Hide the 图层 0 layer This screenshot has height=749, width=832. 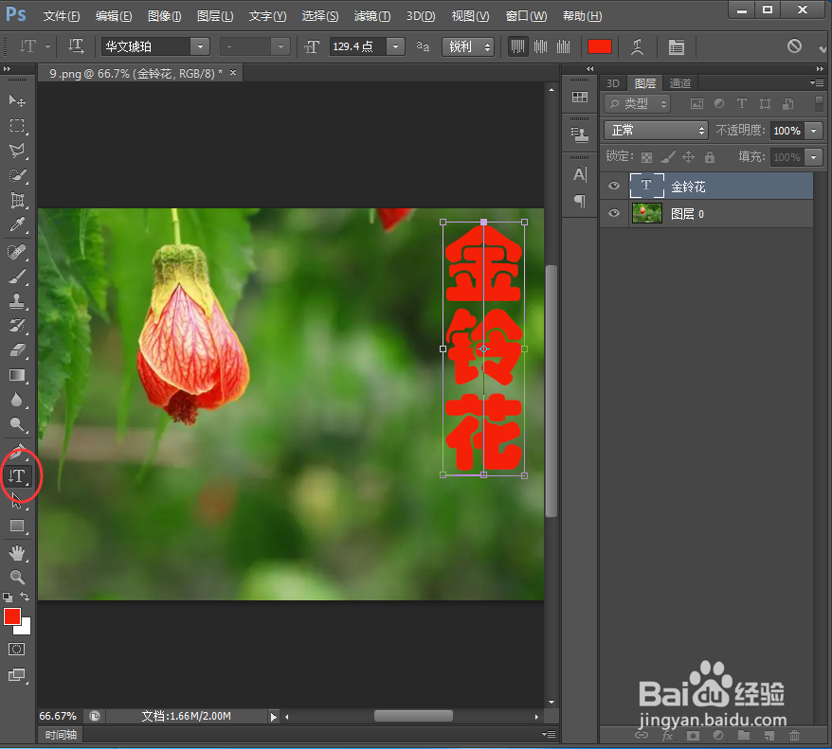click(x=614, y=213)
